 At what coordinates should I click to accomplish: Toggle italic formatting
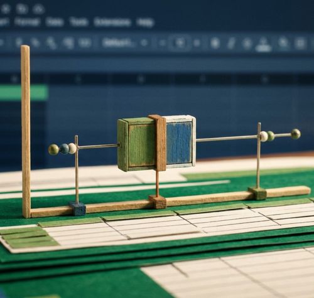coord(231,43)
